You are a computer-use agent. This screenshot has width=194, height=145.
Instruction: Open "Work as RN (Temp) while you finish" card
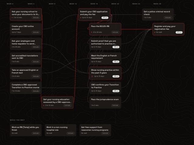[26, 130]
